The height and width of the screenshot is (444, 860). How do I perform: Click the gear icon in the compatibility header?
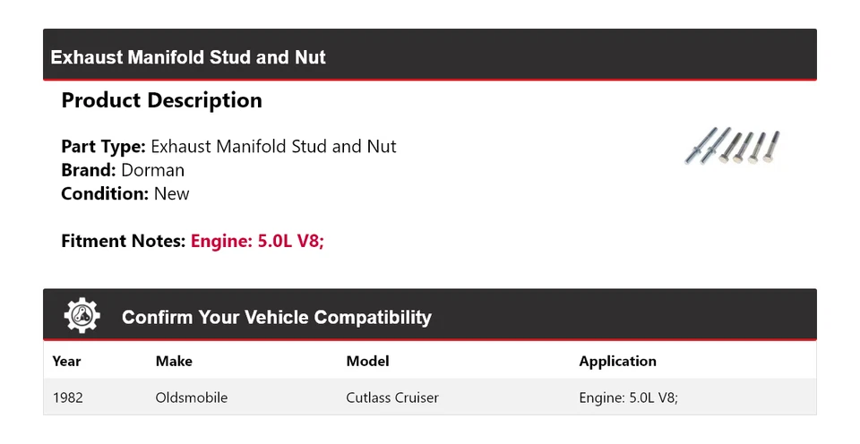[x=82, y=316]
